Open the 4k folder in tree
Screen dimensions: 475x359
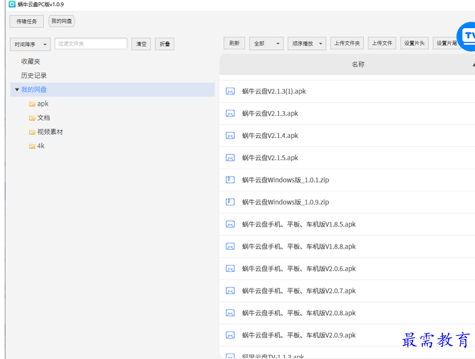tap(41, 146)
